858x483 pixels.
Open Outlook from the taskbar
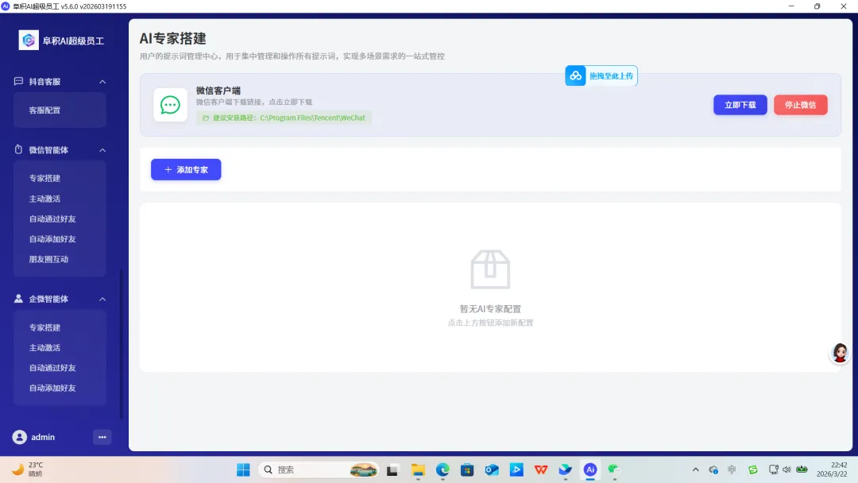pyautogui.click(x=492, y=469)
